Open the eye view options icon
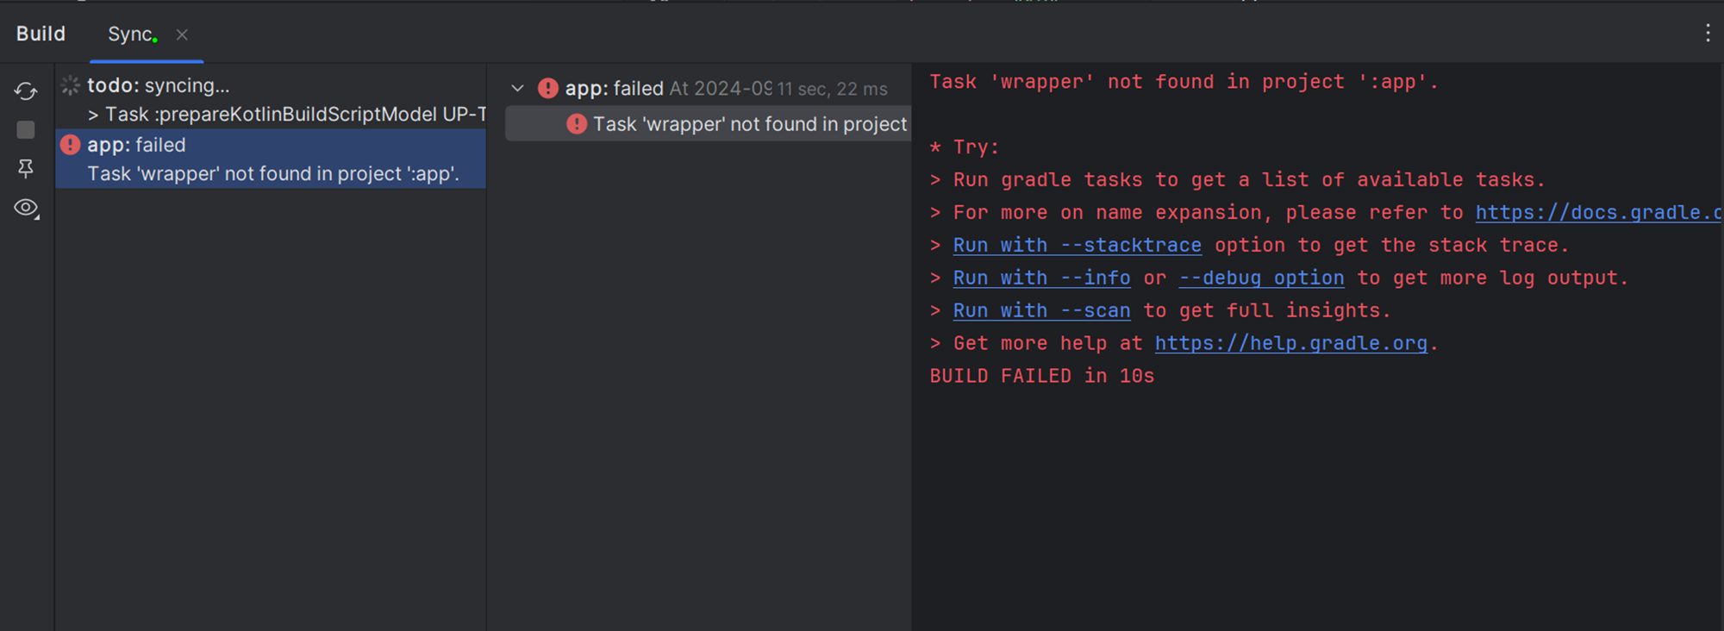1724x631 pixels. tap(26, 209)
